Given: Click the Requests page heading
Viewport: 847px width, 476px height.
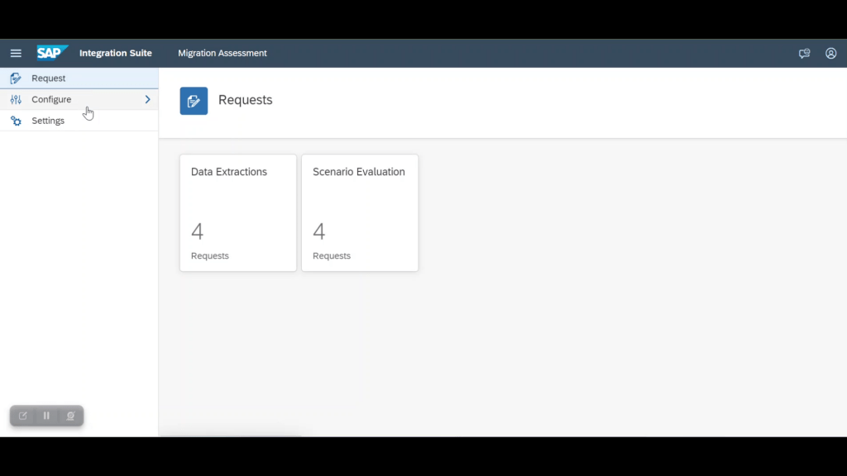Looking at the screenshot, I should (245, 100).
